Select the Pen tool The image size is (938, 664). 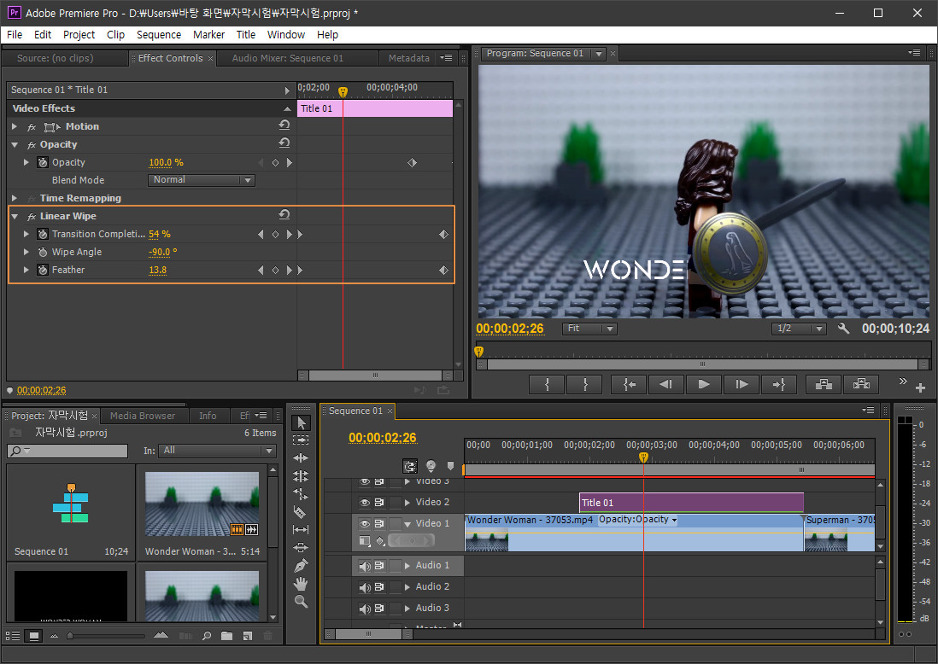[x=301, y=565]
